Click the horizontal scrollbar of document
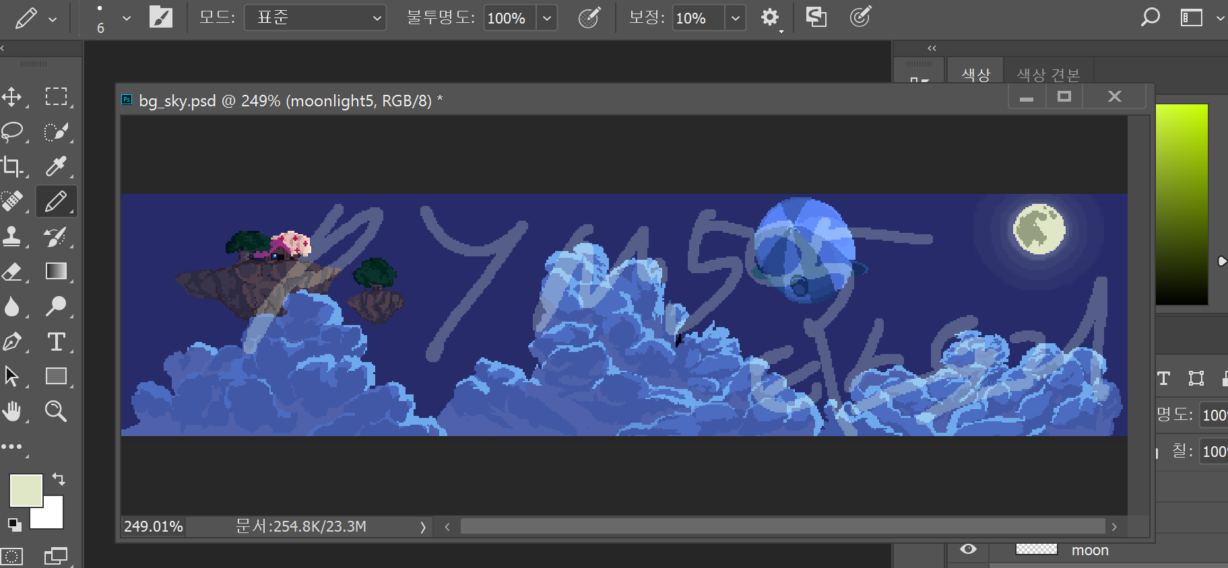The image size is (1228, 568). (x=782, y=526)
